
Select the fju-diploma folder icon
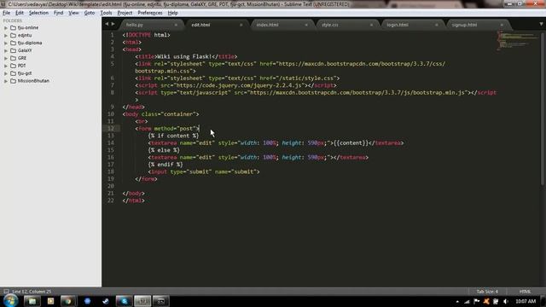pyautogui.click(x=14, y=43)
